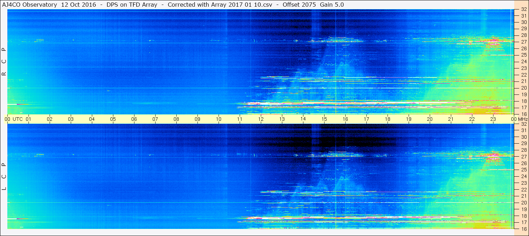Click the 22 frequency label on LCP scale
The image size is (529, 236).
click(523, 190)
